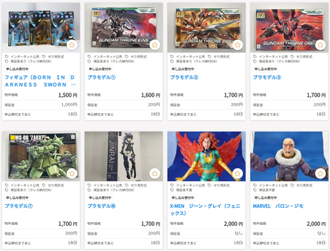
Task: Click インターネット公売 tag on Zaku listing
Action: click(x=23, y=185)
